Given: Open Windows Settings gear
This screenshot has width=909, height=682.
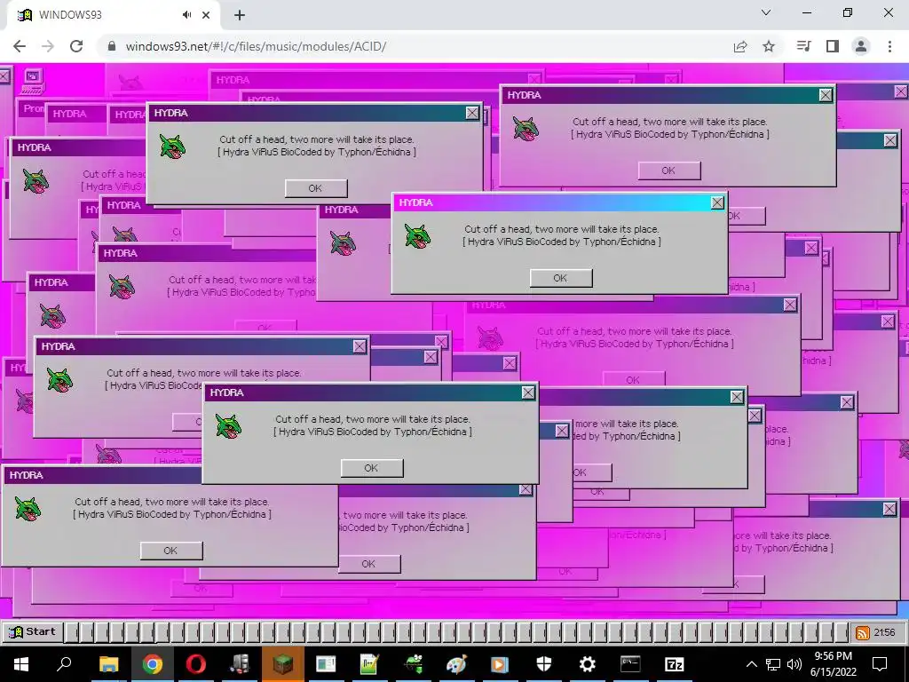Looking at the screenshot, I should [x=587, y=664].
